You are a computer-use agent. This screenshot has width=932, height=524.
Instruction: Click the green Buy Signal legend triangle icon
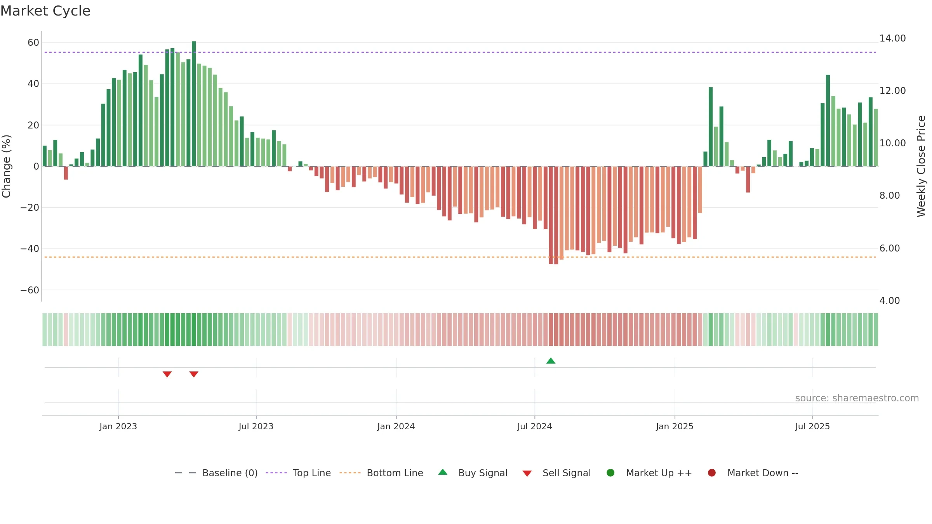click(443, 472)
